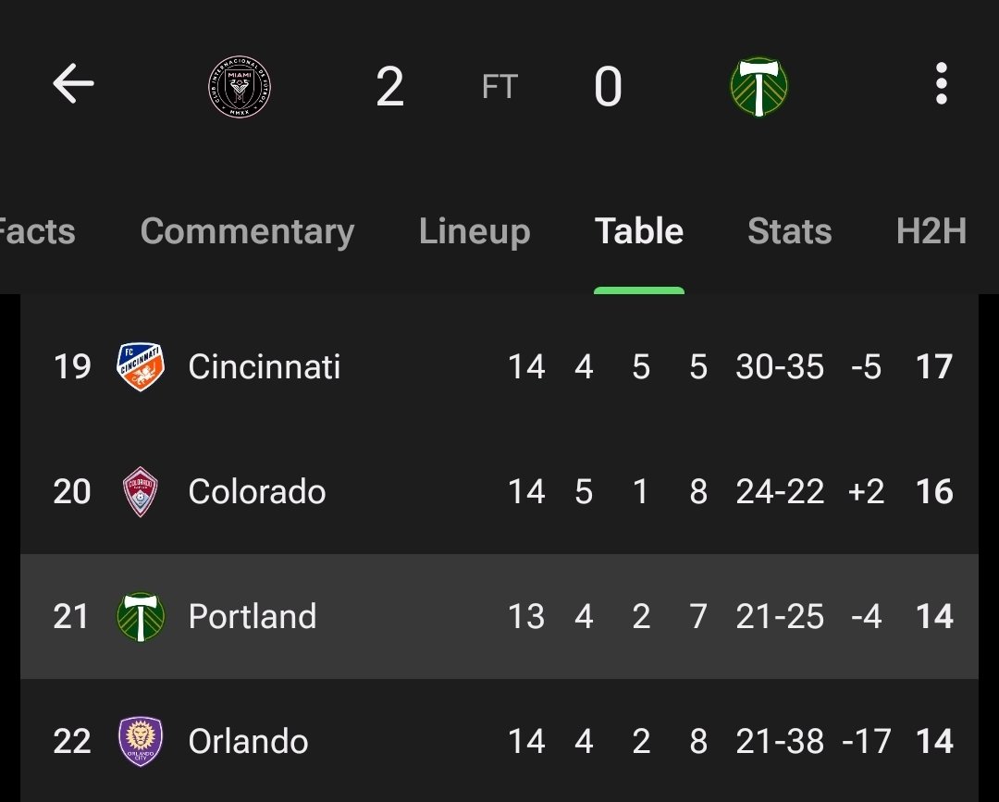The height and width of the screenshot is (802, 999).
Task: Select the Table tab
Action: (x=639, y=230)
